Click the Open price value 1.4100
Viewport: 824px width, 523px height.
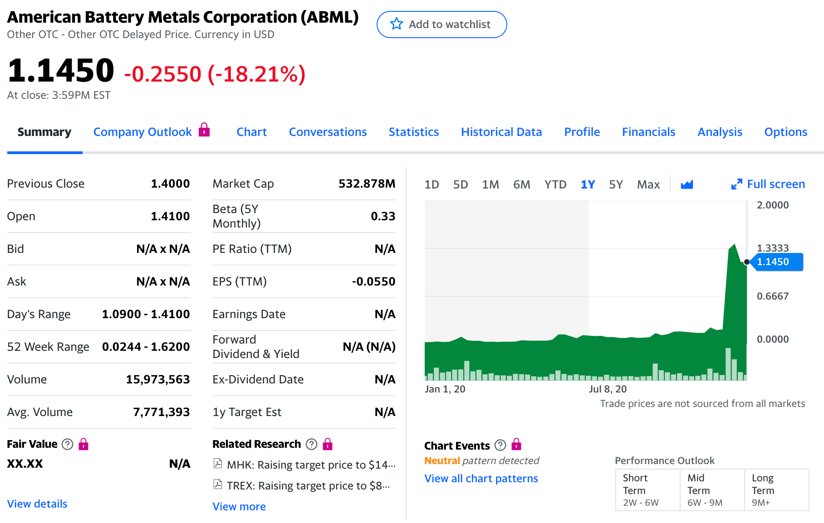tap(170, 216)
